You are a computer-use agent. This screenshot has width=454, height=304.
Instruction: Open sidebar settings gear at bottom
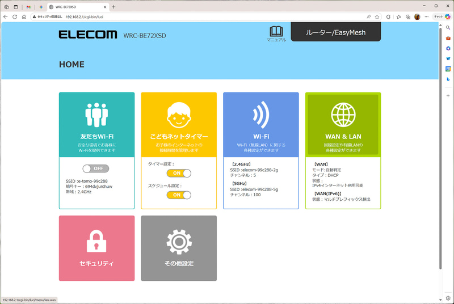[x=448, y=298]
